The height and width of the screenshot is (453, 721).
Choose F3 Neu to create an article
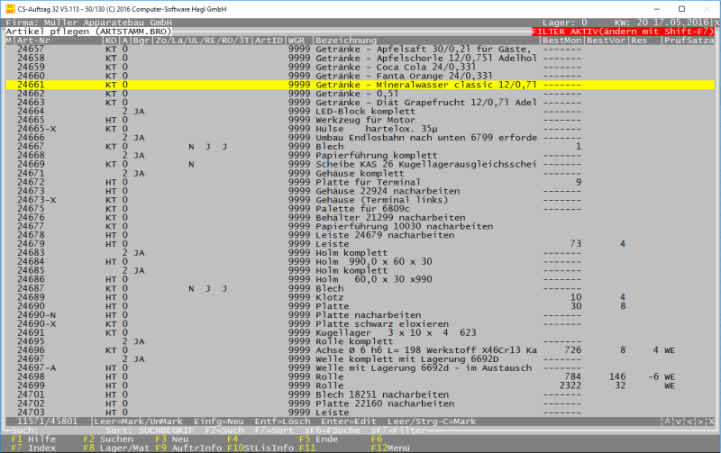point(169,438)
